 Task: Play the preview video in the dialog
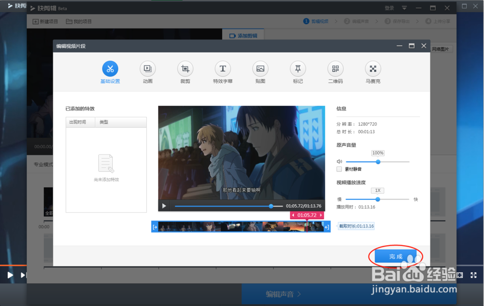click(x=164, y=206)
